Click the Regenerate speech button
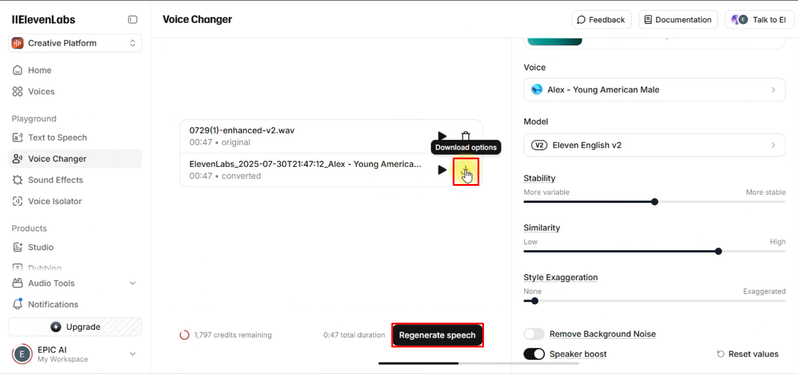This screenshot has height=374, width=798. [437, 335]
